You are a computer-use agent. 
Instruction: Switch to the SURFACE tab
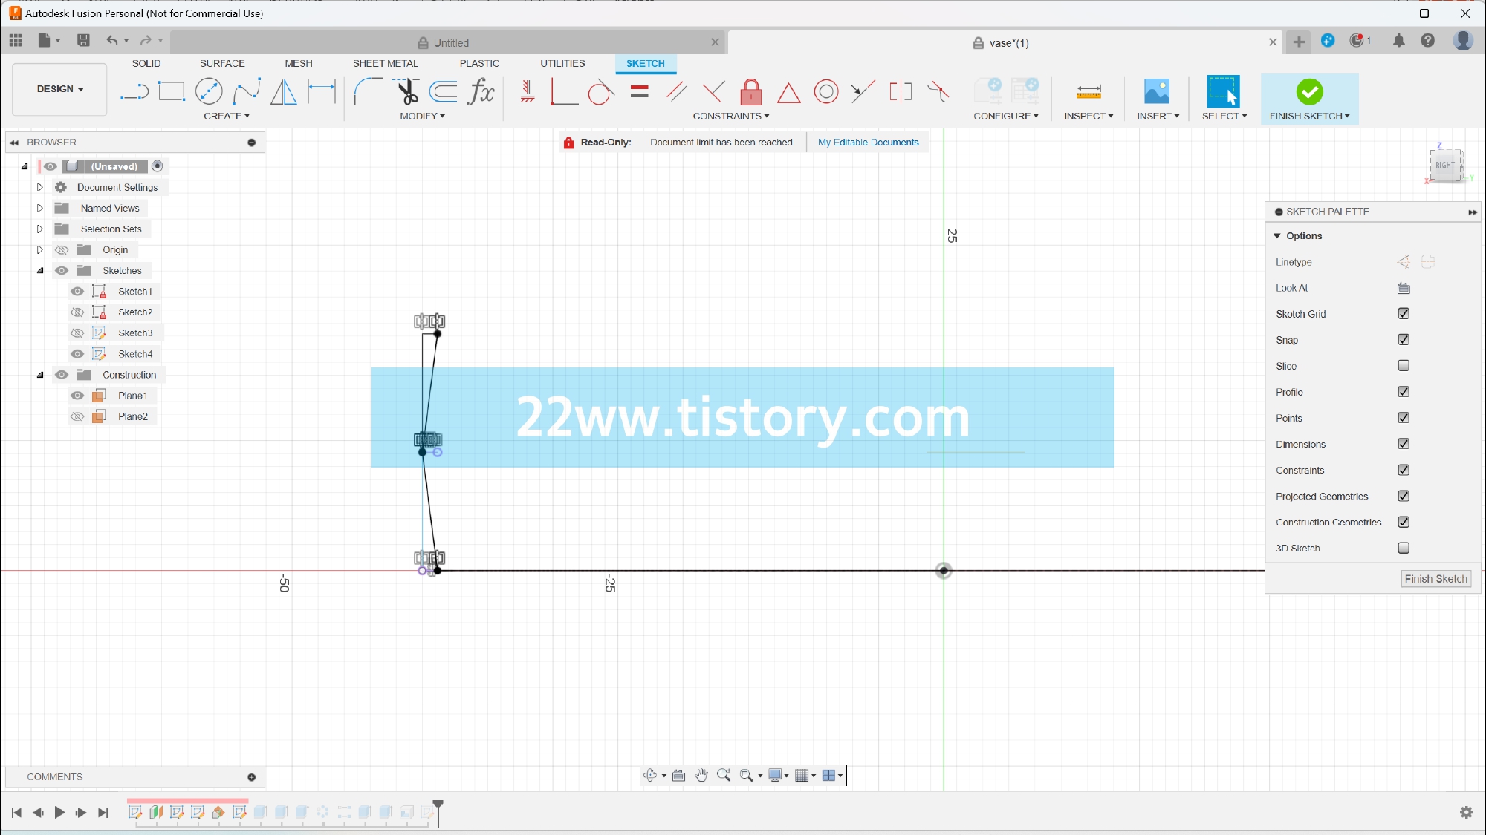[x=221, y=64]
